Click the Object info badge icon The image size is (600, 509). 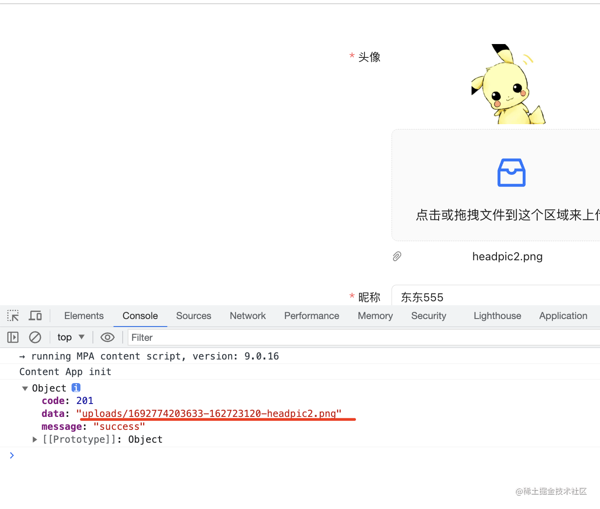[76, 388]
